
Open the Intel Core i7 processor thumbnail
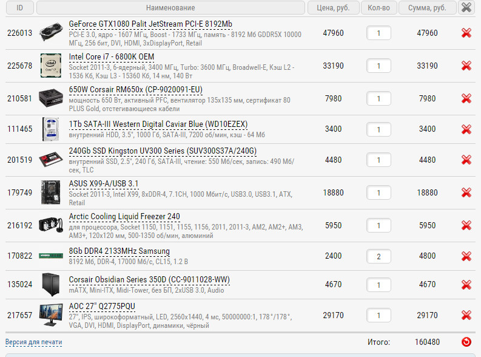[x=51, y=66]
